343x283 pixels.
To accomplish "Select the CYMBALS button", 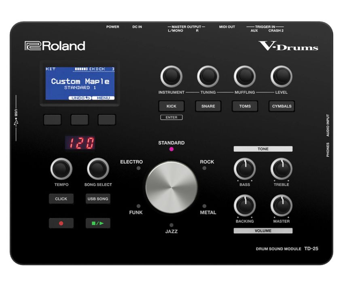I will pos(282,106).
